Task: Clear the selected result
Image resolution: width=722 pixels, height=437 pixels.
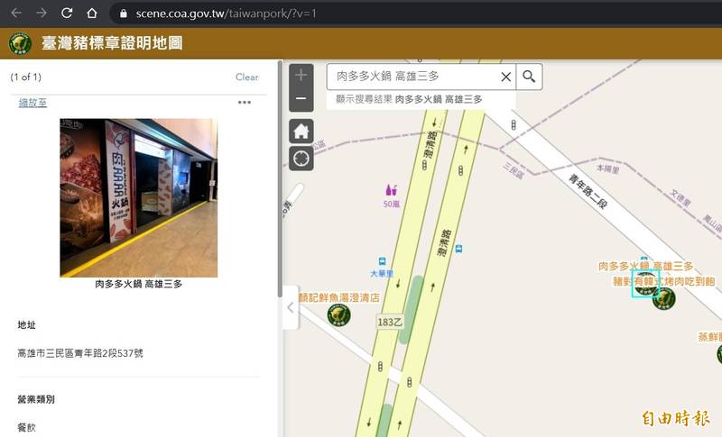Action: coord(246,77)
